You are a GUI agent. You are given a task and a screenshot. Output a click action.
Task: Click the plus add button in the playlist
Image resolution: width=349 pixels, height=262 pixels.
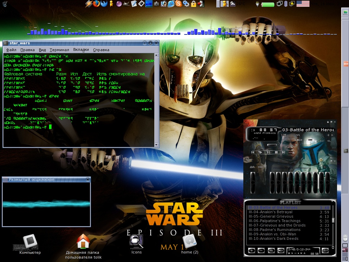pyautogui.click(x=252, y=251)
